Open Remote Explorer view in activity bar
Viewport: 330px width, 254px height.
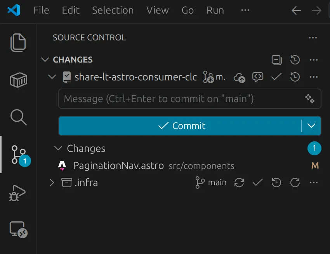click(x=19, y=230)
